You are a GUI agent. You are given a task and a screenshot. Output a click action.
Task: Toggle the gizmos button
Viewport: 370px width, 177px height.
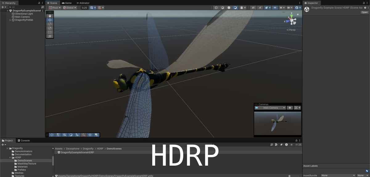[297, 8]
